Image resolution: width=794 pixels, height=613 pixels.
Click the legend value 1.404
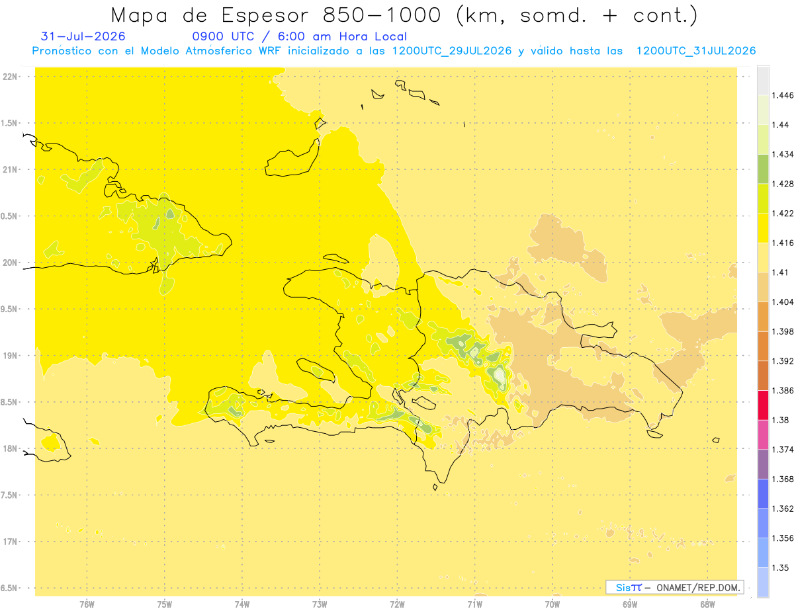pos(783,302)
